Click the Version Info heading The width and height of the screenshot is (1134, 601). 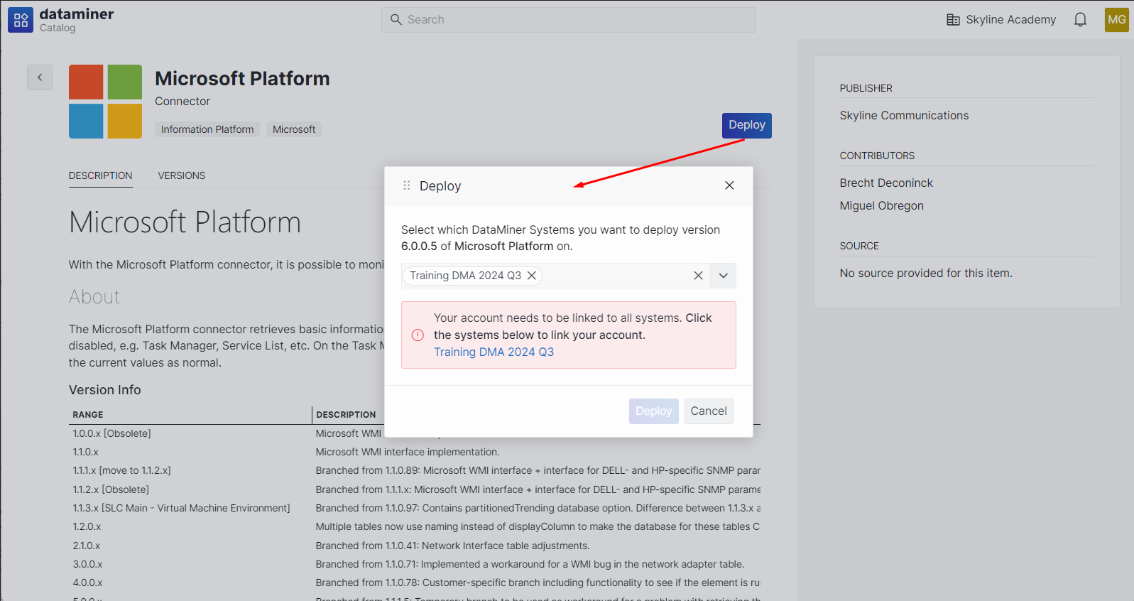pyautogui.click(x=105, y=390)
